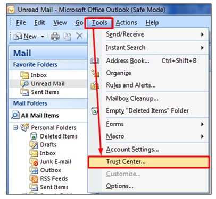Click the Unread Mail search folder icon
The image size is (216, 199).
click(x=24, y=83)
